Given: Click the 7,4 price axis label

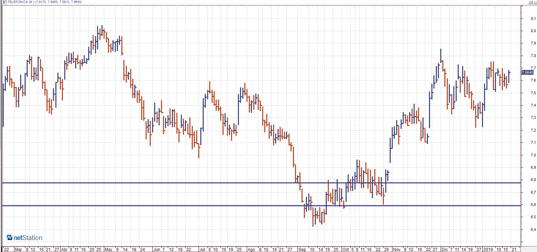Looking at the screenshot, I should pos(533,105).
